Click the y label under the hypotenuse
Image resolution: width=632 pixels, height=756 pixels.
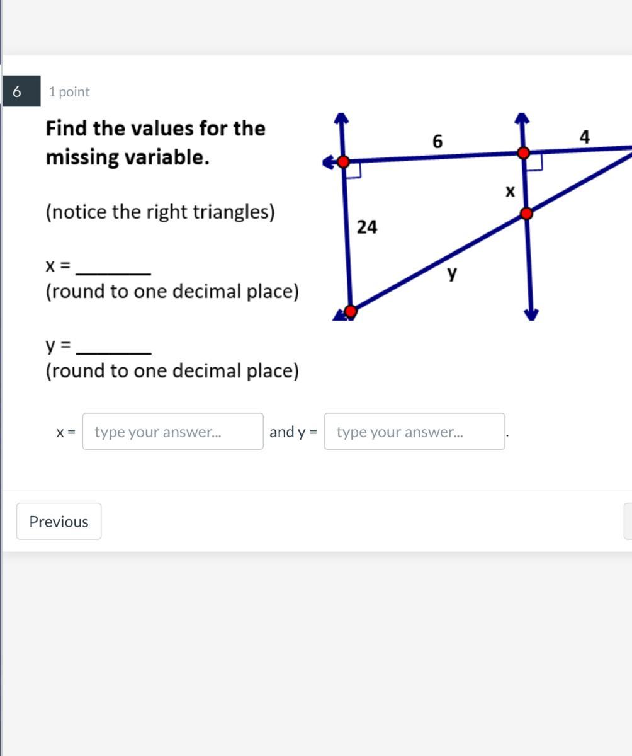pos(452,273)
